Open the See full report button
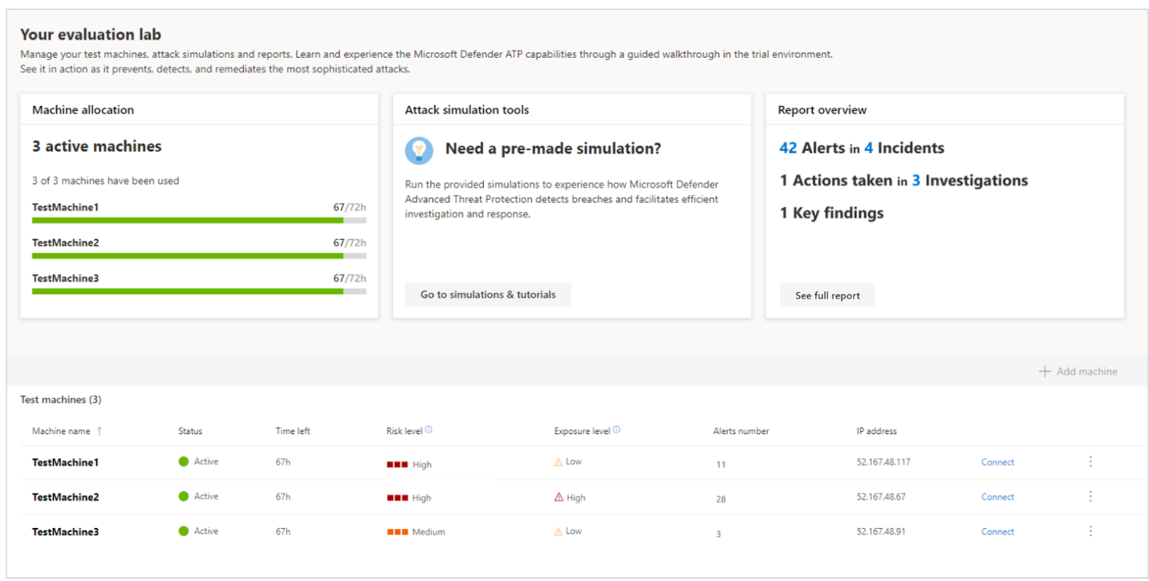This screenshot has width=1149, height=581. [x=827, y=295]
